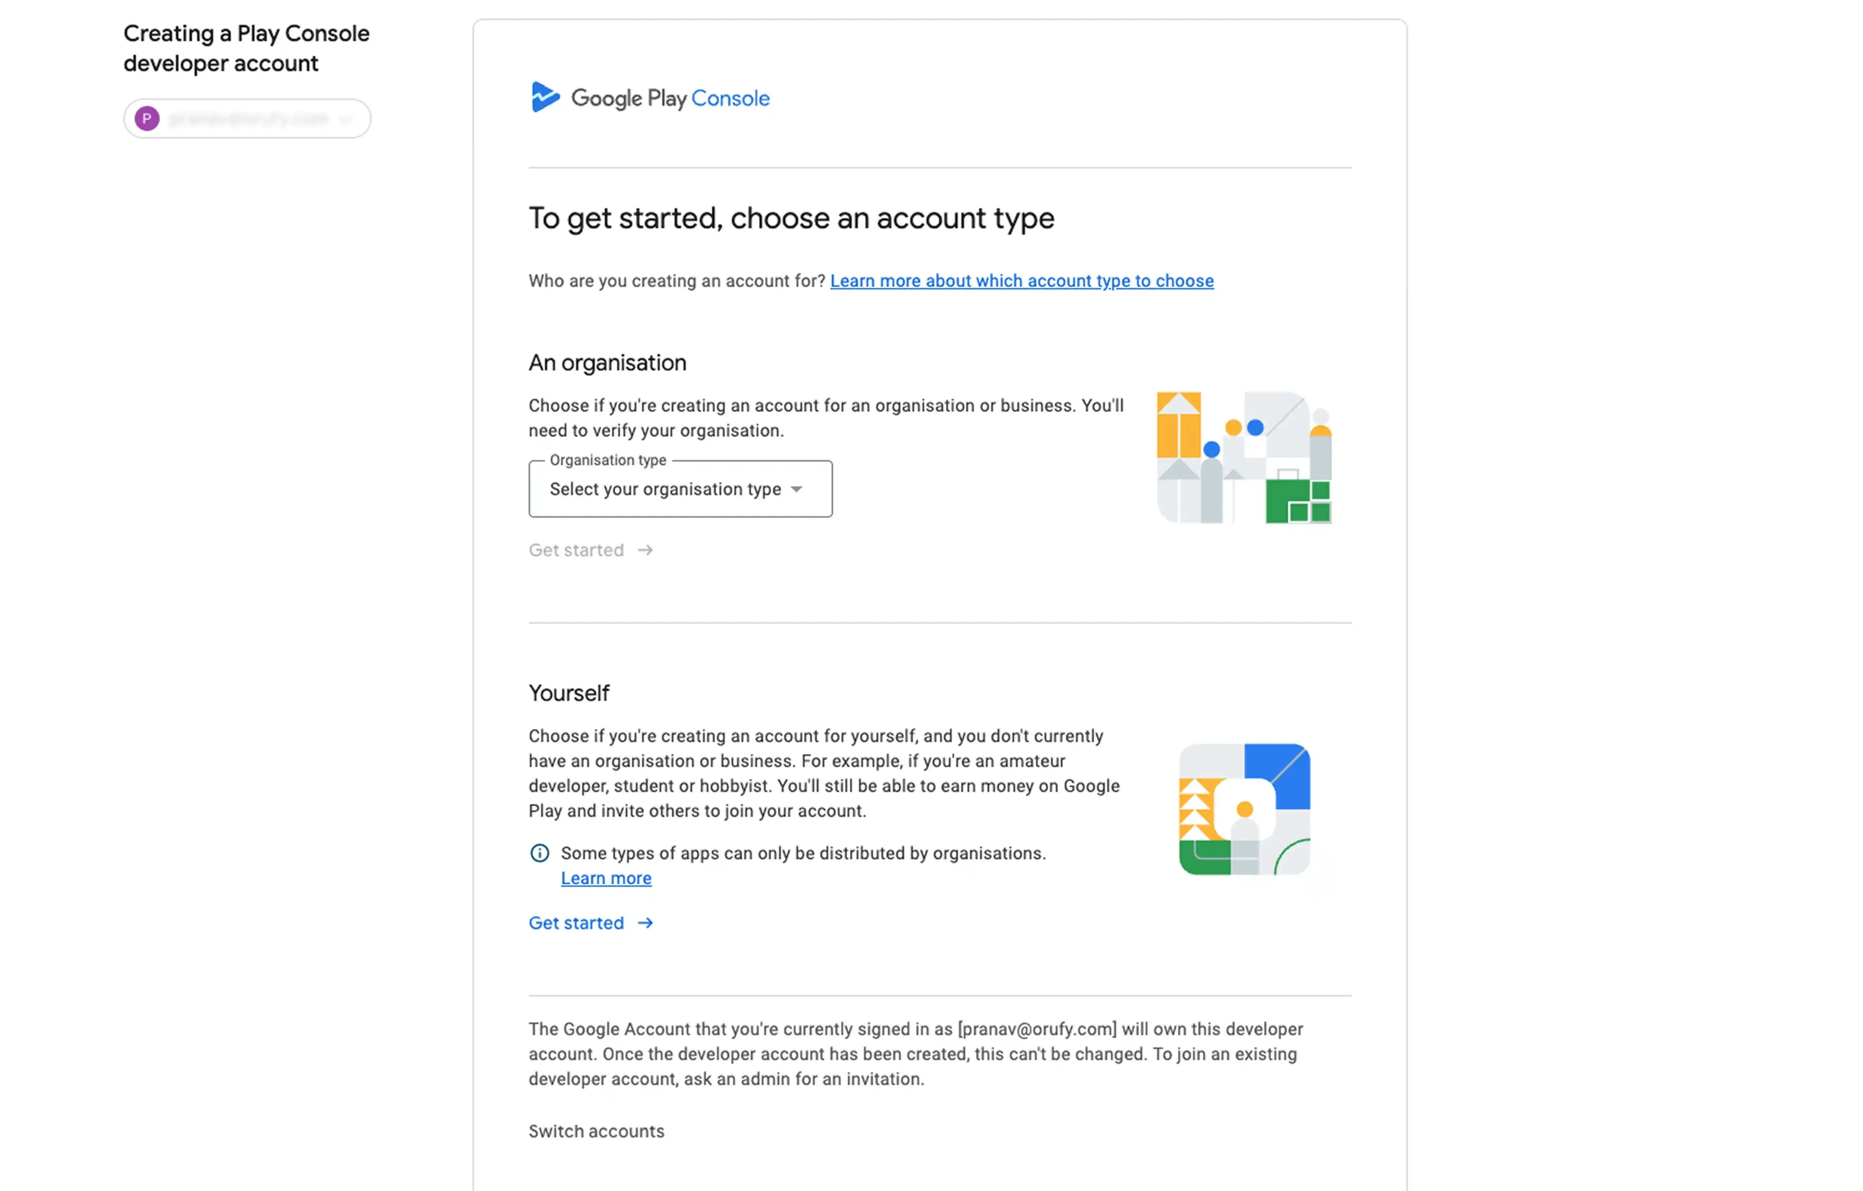
Task: Click the blue arrow beside Yourself Get started
Action: point(645,923)
